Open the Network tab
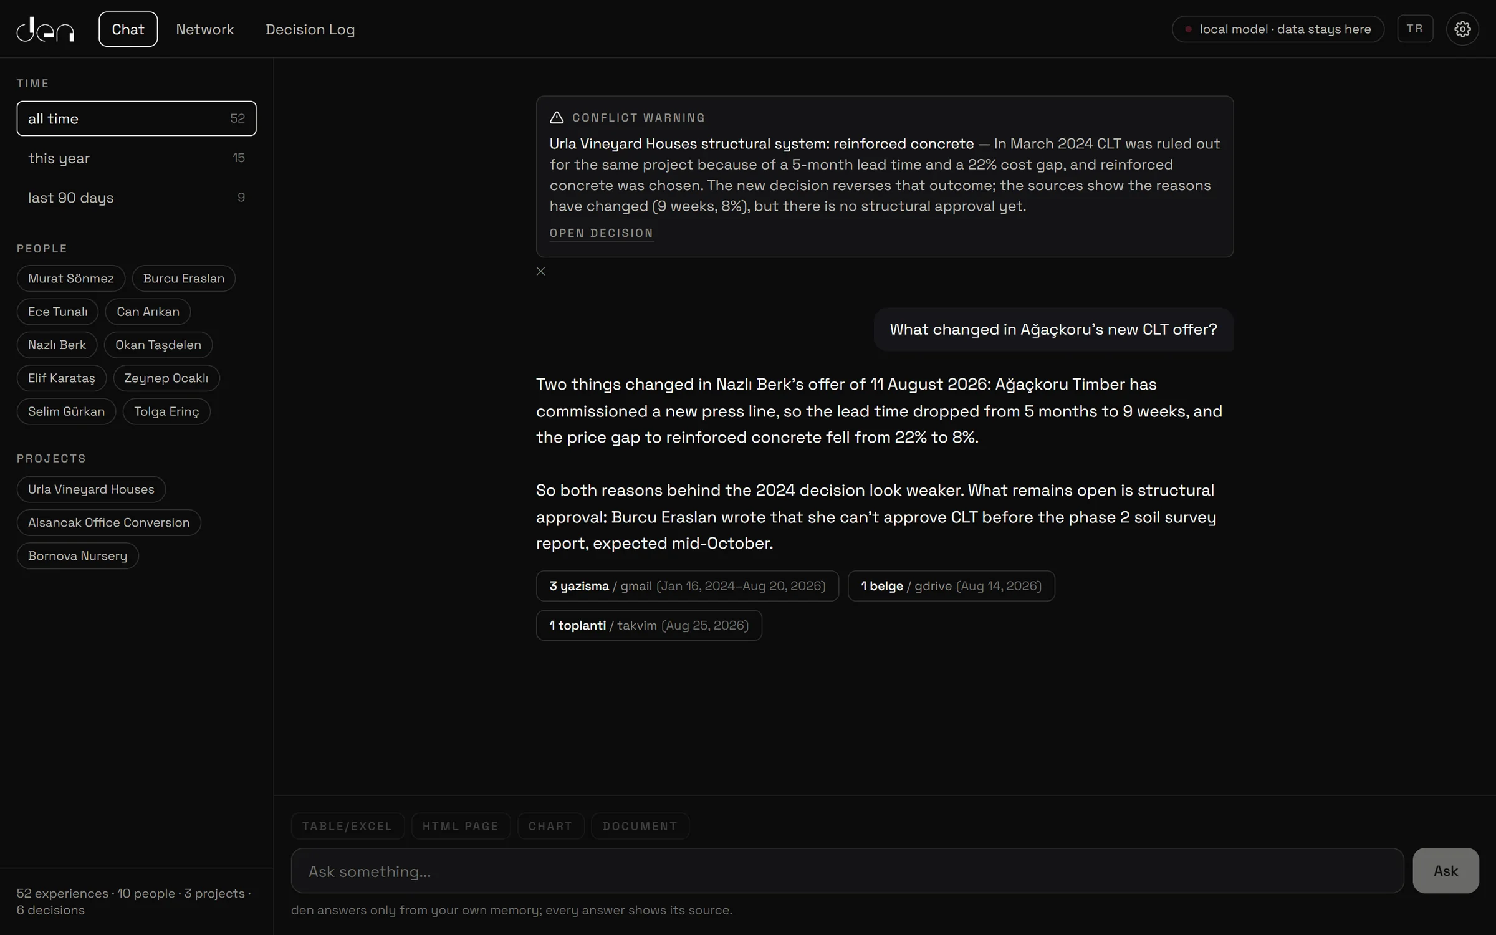Viewport: 1496px width, 935px height. coord(204,29)
